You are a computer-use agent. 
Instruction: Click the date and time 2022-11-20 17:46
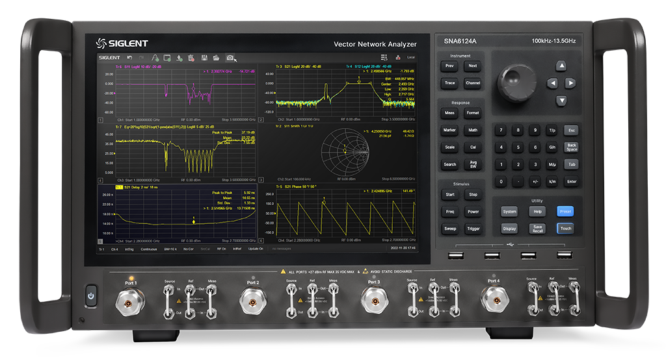(403, 248)
